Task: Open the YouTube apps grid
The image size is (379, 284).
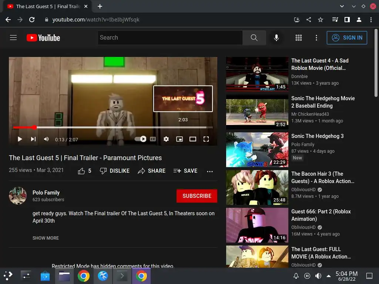Action: pyautogui.click(x=299, y=38)
